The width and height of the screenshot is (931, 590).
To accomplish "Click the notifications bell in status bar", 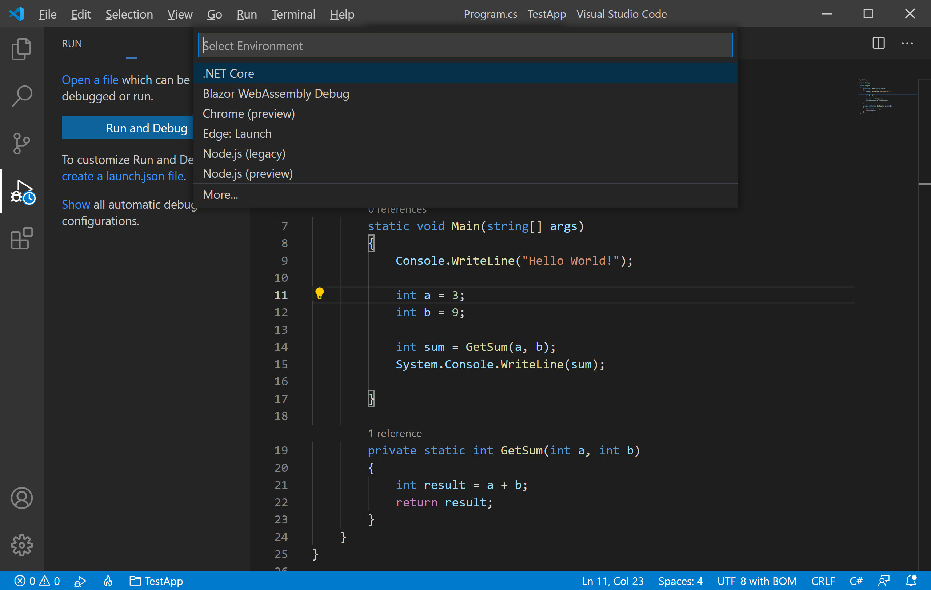I will coord(911,581).
